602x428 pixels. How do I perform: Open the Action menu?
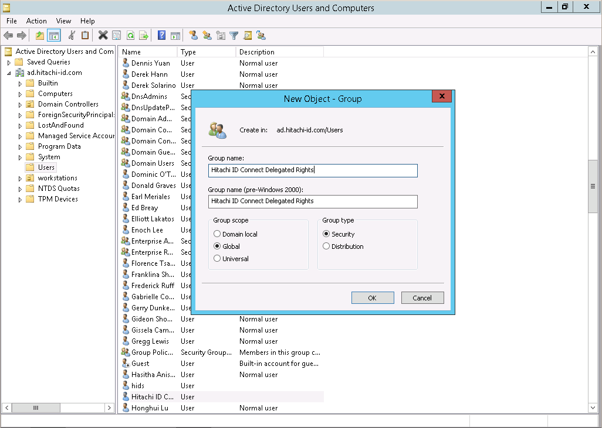[36, 21]
